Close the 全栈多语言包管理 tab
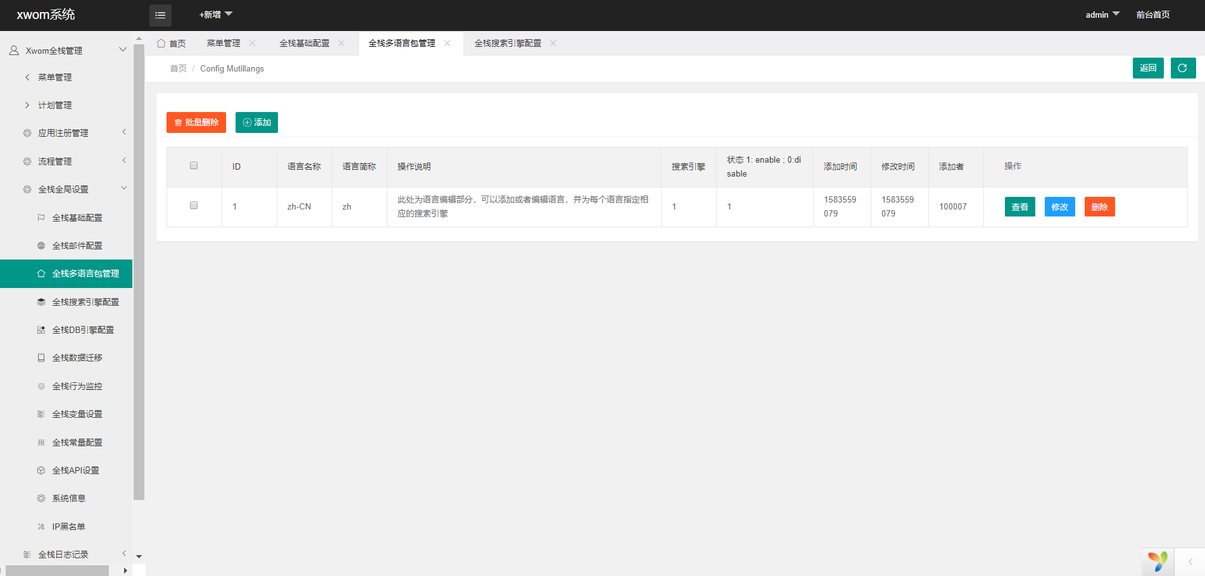The image size is (1205, 576). [x=447, y=43]
